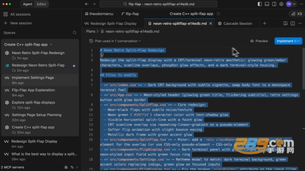Toggle the left sidebar panel icon
The height and width of the screenshot is (171, 305).
point(260,4)
